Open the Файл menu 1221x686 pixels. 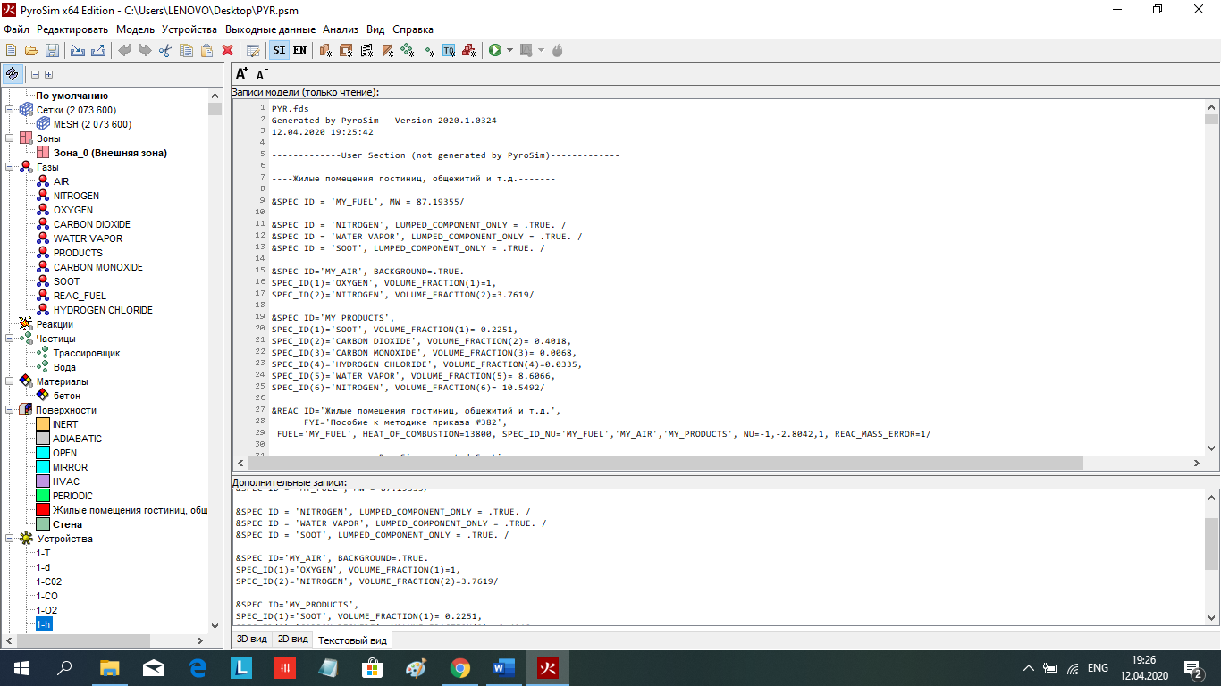click(x=16, y=29)
